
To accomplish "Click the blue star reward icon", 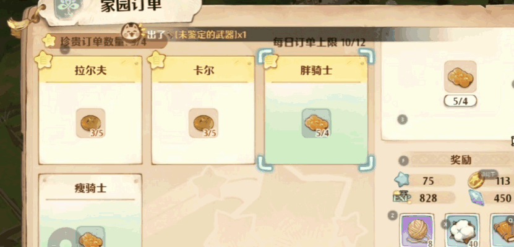I will pos(401,180).
